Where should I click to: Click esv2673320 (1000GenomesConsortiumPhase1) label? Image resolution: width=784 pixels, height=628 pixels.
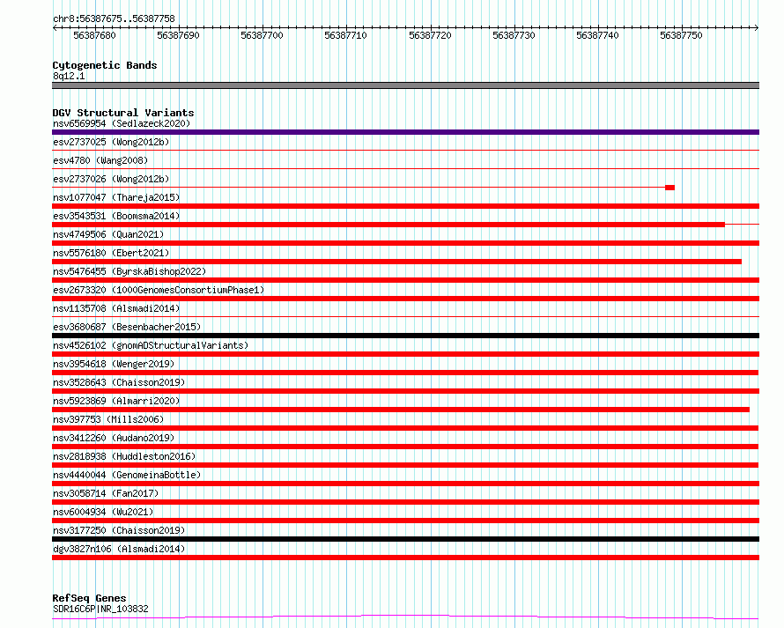tap(159, 290)
